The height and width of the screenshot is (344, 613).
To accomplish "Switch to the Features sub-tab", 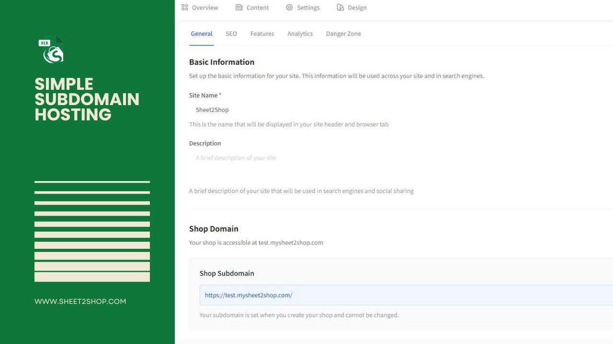I will (x=262, y=34).
